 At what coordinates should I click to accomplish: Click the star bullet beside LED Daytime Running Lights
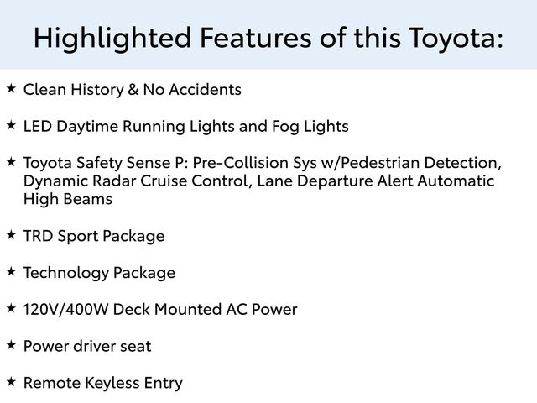click(11, 124)
